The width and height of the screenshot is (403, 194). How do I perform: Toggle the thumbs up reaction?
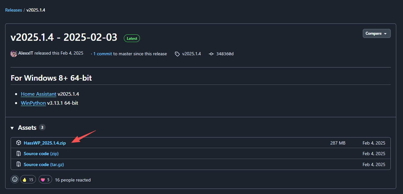coord(28,180)
